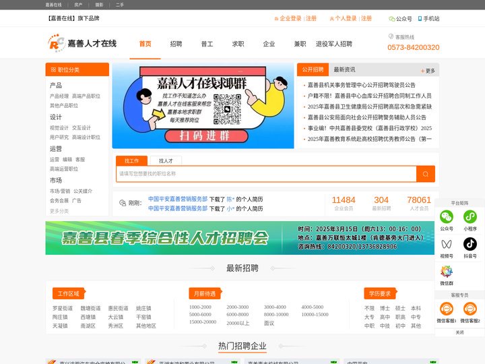The width and height of the screenshot is (485, 364).
Task: Open 摄影 in the top gray bar
Action: [x=99, y=5]
